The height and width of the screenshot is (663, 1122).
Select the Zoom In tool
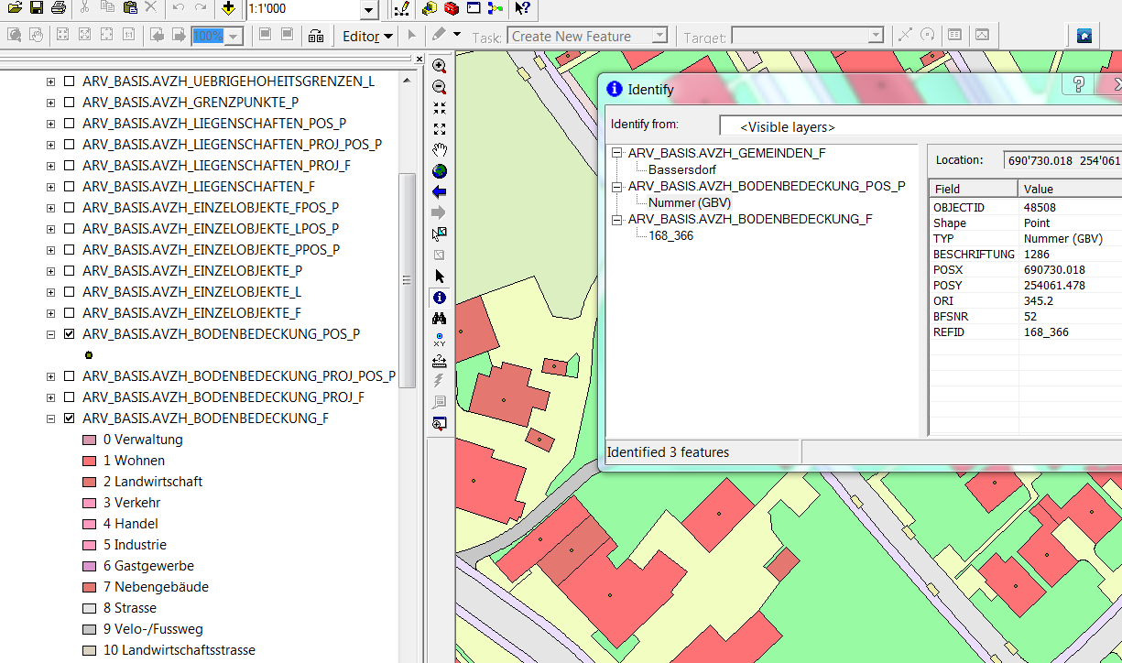point(440,66)
